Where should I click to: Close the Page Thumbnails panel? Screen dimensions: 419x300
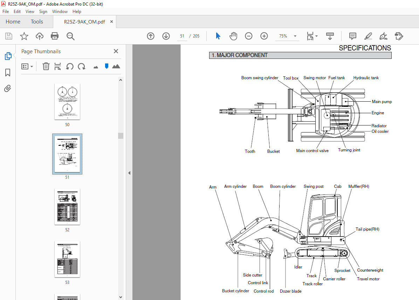point(116,51)
